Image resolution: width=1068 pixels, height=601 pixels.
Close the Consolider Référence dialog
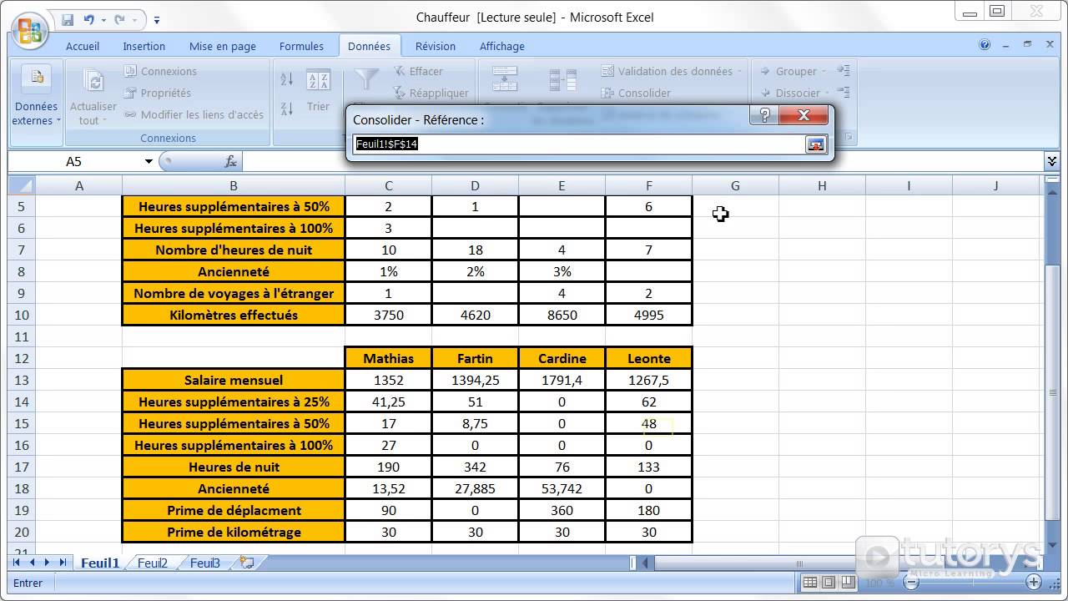pos(804,115)
